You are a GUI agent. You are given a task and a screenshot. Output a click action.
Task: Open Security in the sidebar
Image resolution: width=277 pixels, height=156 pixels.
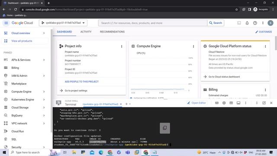pyautogui.click(x=16, y=147)
